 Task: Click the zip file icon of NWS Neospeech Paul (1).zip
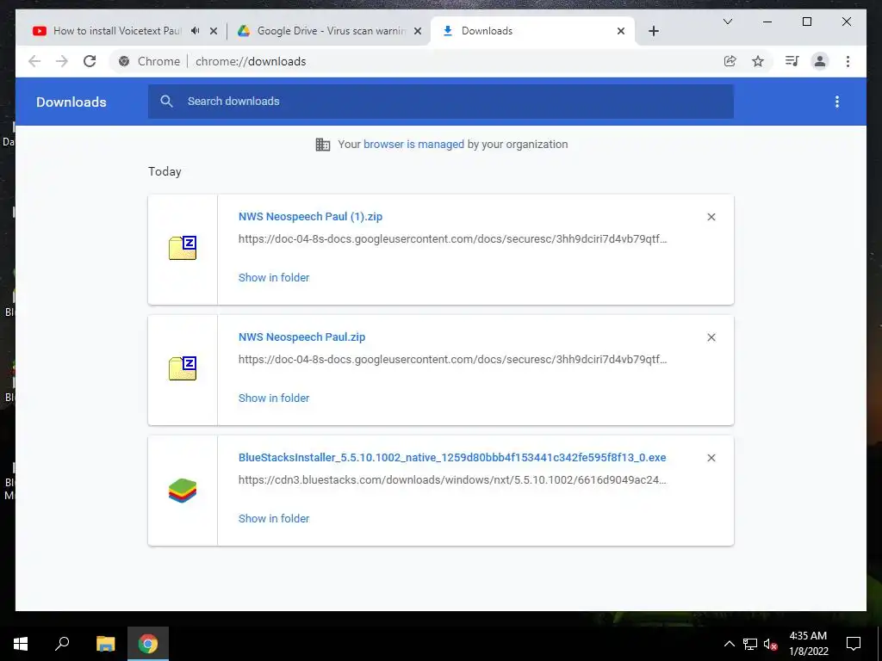click(x=183, y=248)
